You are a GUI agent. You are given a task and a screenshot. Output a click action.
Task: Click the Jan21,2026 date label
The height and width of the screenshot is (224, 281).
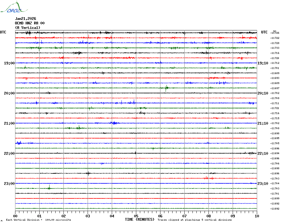click(25, 19)
